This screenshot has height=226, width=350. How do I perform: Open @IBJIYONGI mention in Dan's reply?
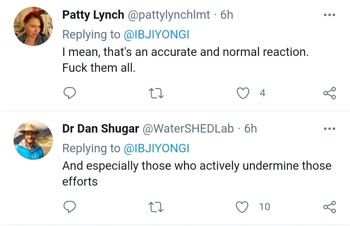click(x=157, y=148)
